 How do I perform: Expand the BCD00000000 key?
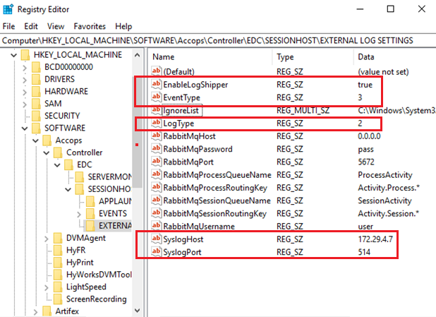[25, 68]
